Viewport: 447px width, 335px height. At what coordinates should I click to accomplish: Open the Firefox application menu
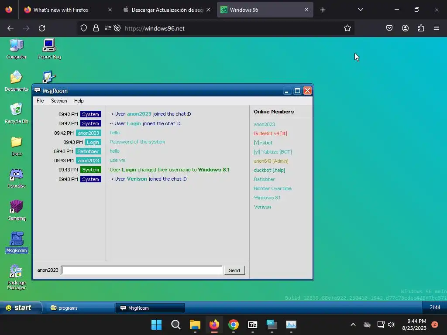[437, 28]
